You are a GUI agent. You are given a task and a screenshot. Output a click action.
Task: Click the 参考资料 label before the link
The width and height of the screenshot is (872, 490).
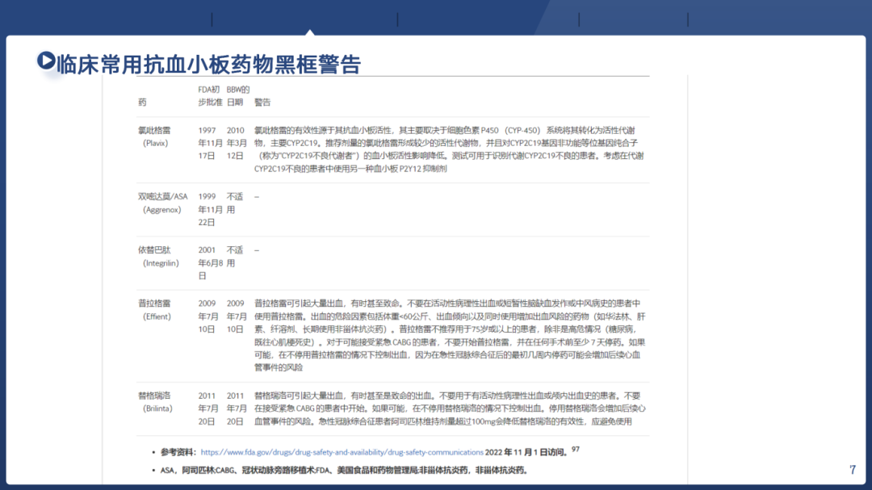click(178, 452)
